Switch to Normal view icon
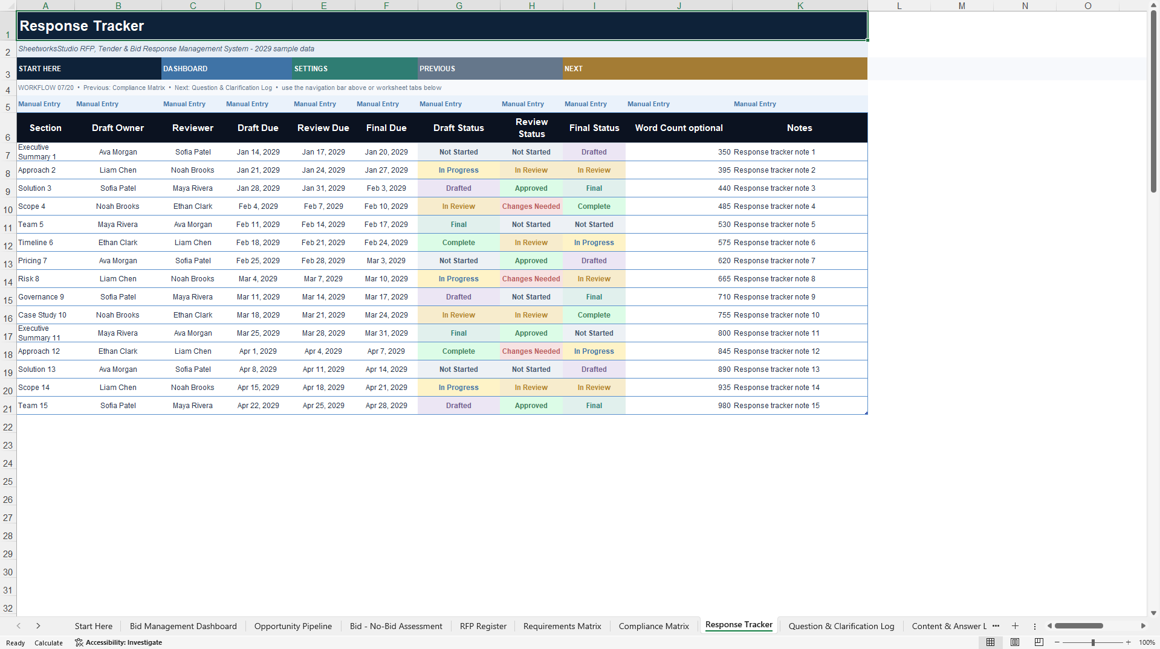Image resolution: width=1160 pixels, height=649 pixels. point(990,642)
